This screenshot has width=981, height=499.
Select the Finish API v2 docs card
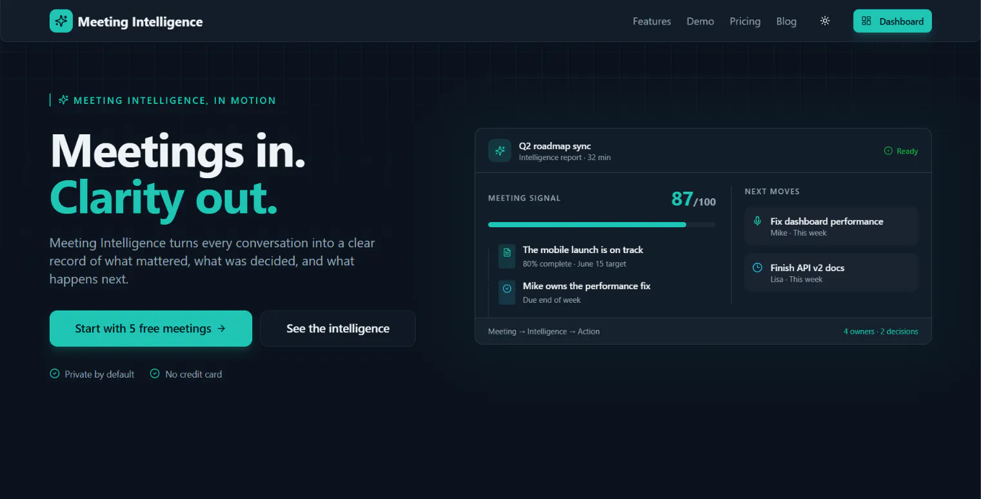pyautogui.click(x=831, y=272)
